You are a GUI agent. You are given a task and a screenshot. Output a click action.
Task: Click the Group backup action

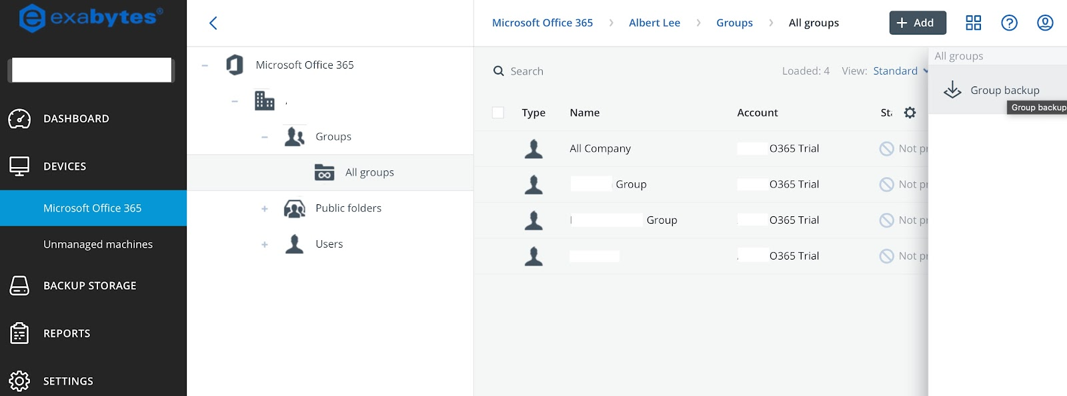(x=998, y=90)
